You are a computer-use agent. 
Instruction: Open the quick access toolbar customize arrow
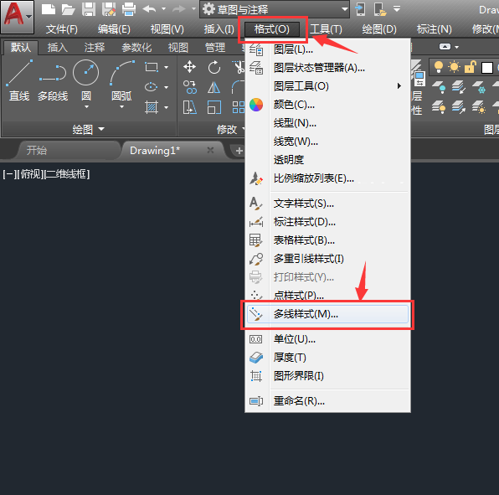[x=397, y=8]
